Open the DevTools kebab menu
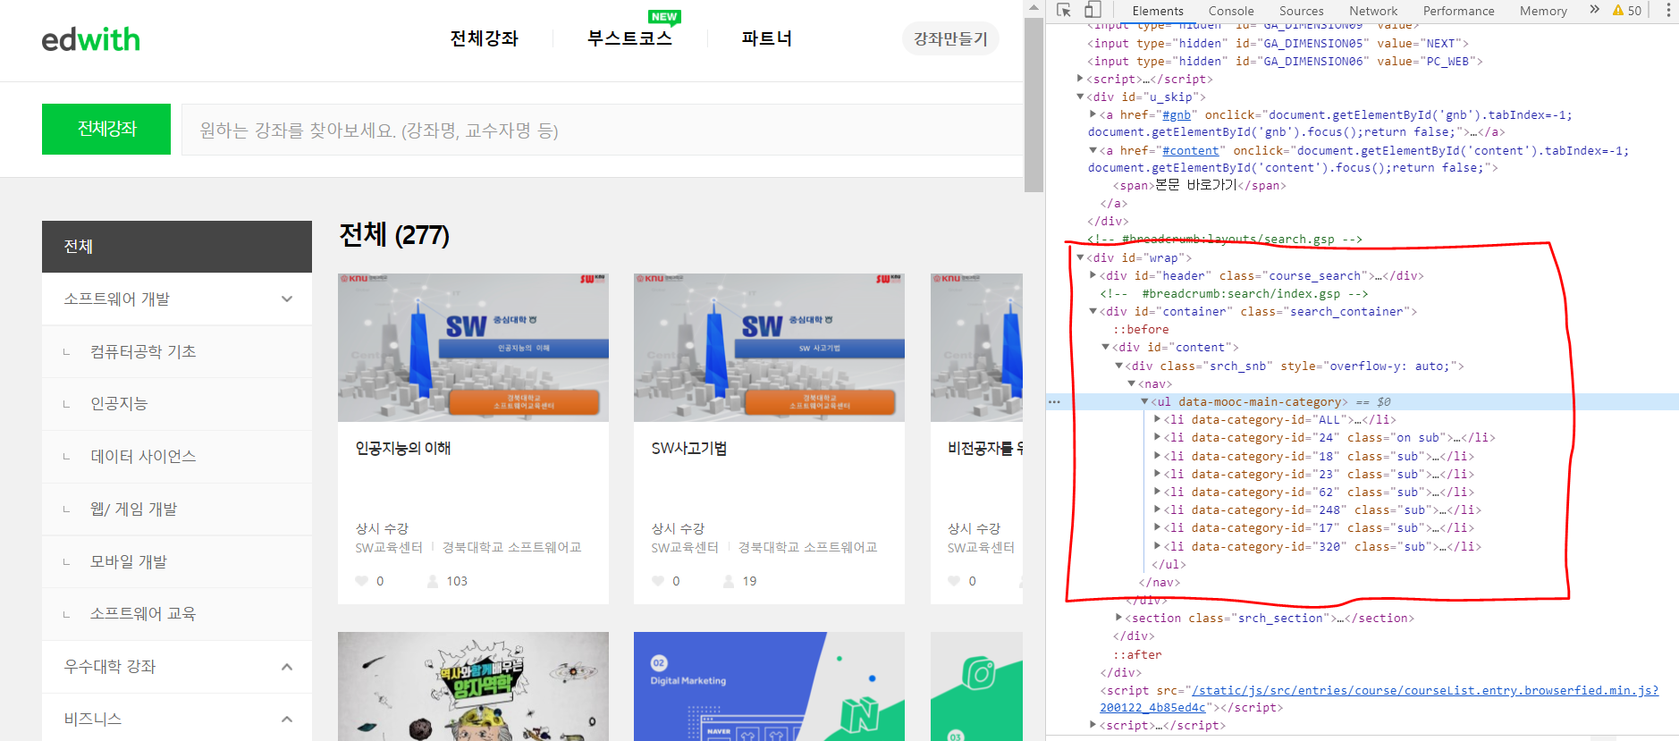Screen dimensions: 1679x741 pos(1667,11)
